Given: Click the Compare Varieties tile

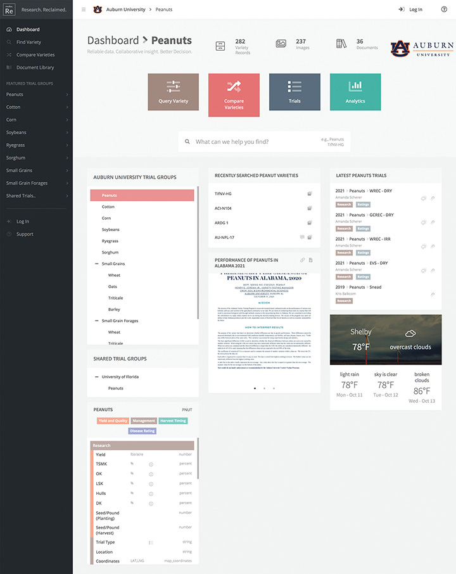Looking at the screenshot, I should point(234,95).
